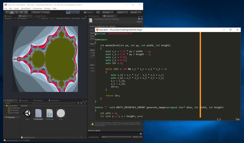244x143 pixels.
Task: Select the Assets folder in Project tree
Action: tap(11, 117)
